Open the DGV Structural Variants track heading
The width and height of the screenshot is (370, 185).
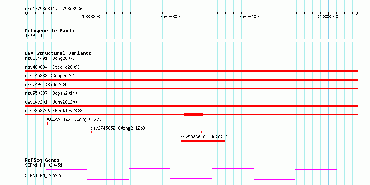(58, 53)
